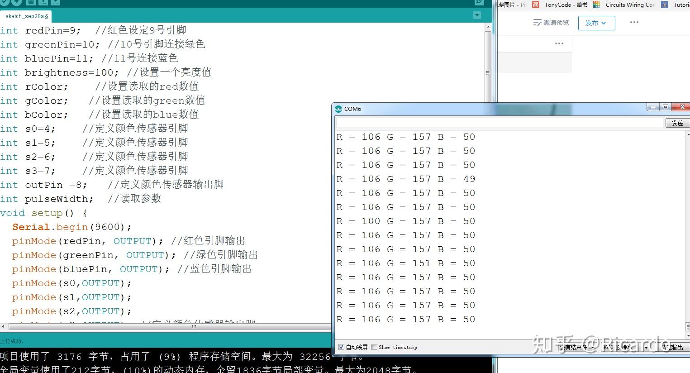Select the sketch_sep28a tab
Screen dimensions: 690x373
[x=25, y=15]
